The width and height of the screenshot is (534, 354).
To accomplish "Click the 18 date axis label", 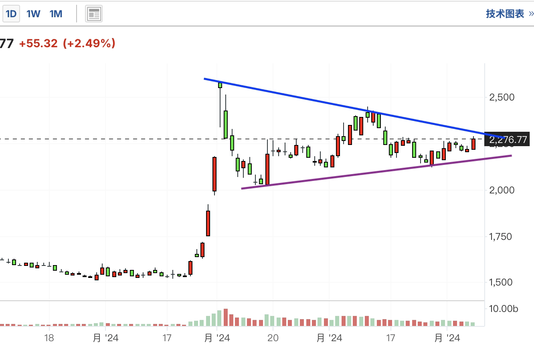I will click(x=49, y=338).
